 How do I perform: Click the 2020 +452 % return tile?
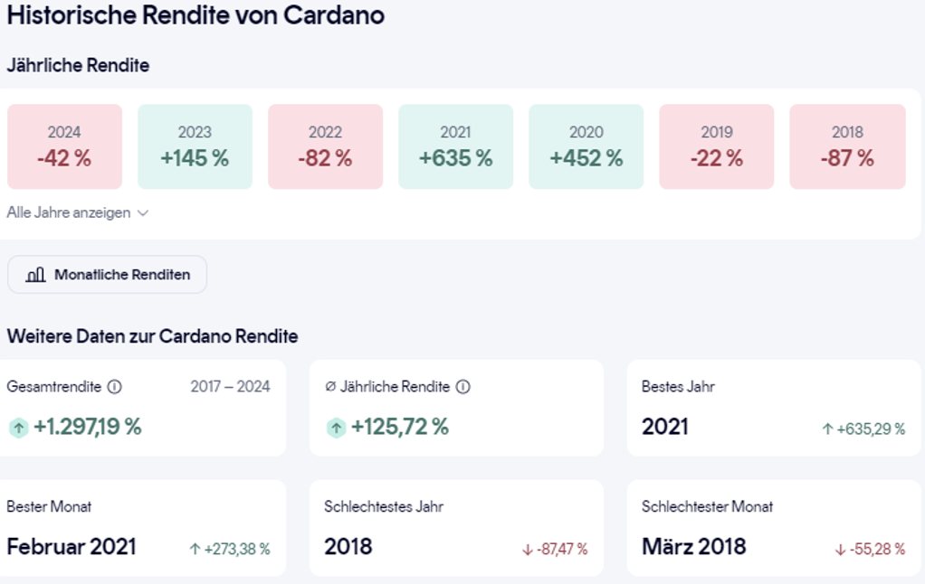pos(586,146)
